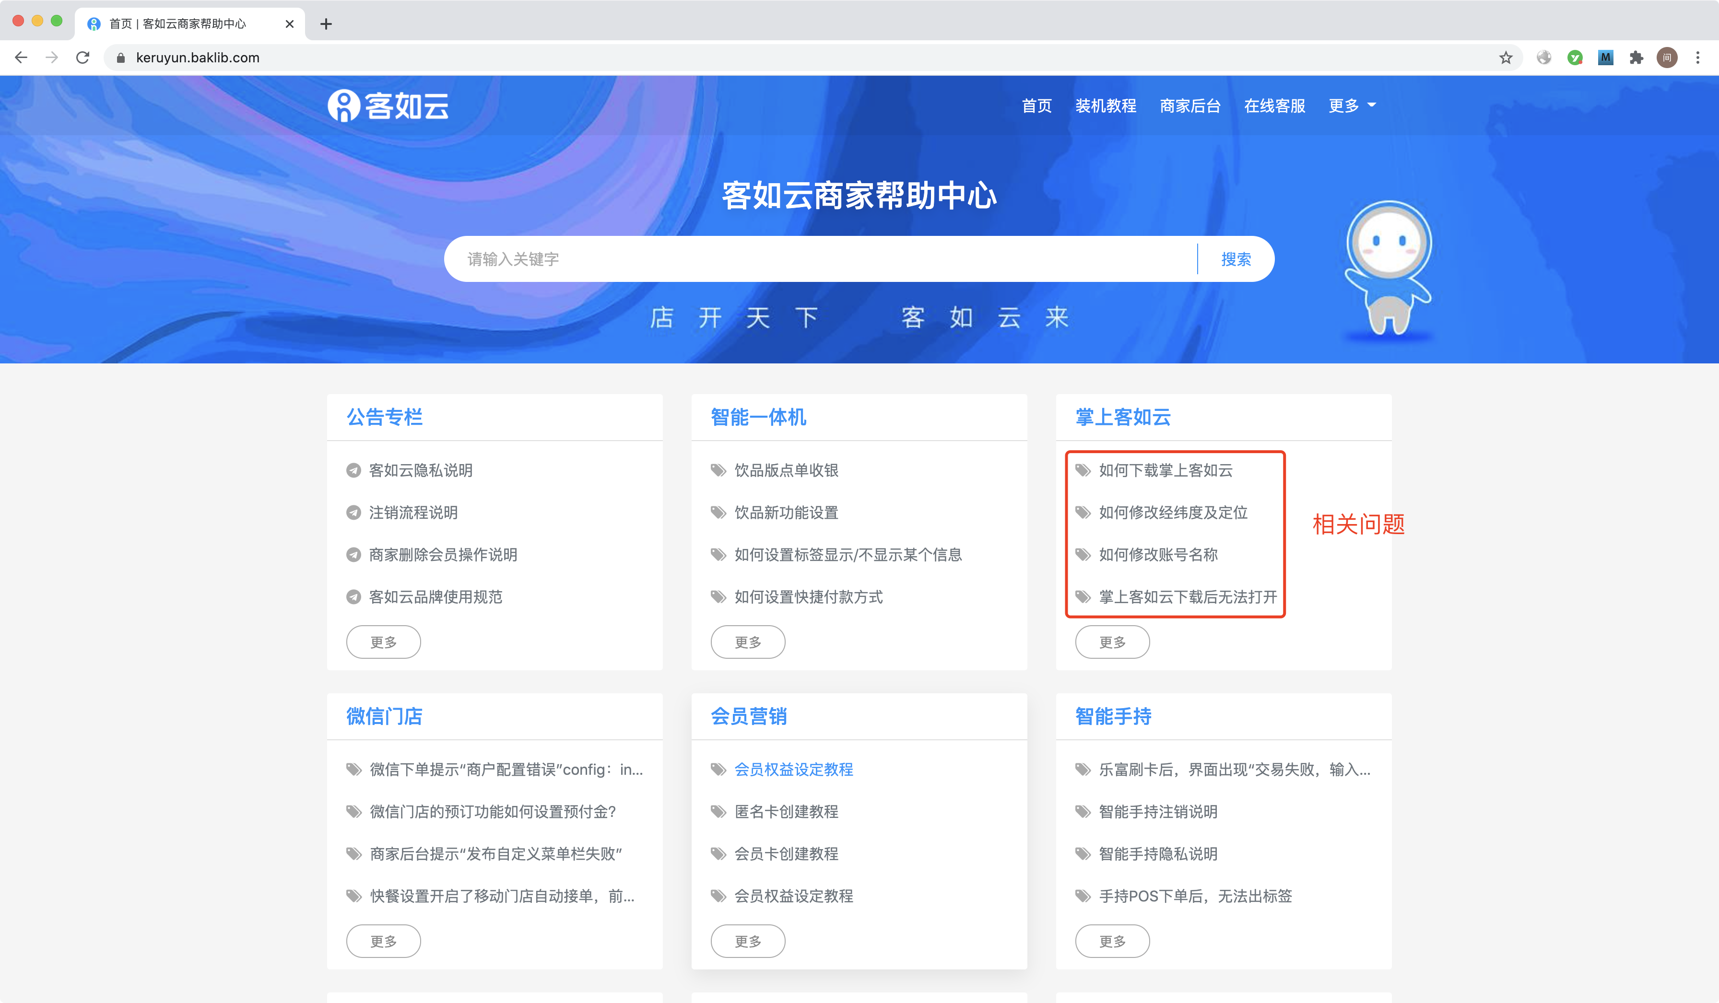Go to 商家后台 in top navigation
The height and width of the screenshot is (1003, 1719).
pyautogui.click(x=1189, y=105)
